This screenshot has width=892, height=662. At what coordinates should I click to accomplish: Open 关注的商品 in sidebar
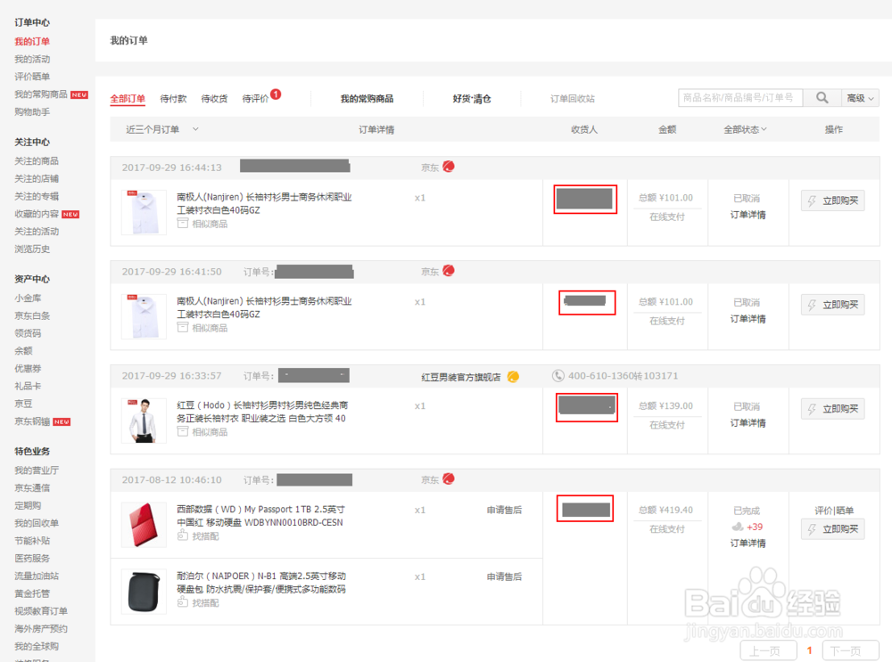37,160
